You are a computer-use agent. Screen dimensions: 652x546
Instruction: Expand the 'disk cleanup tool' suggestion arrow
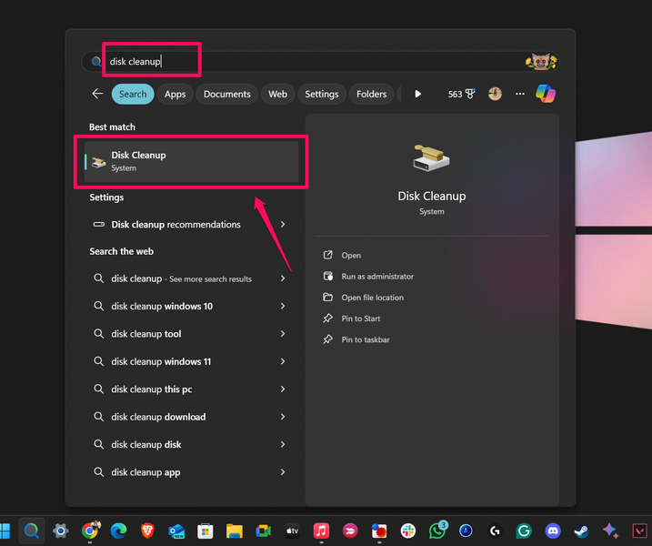(283, 334)
